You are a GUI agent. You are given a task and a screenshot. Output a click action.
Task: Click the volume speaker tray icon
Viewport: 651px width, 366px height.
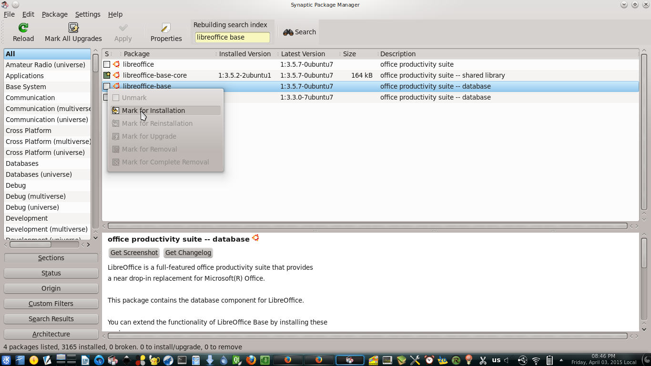point(506,360)
